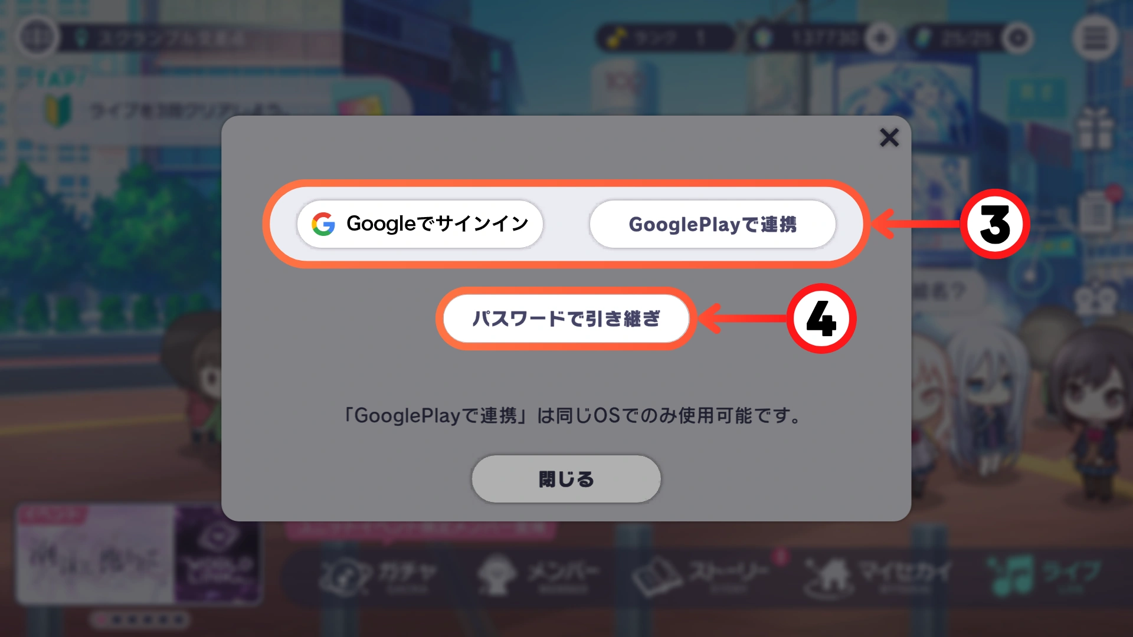
Task: Open the メンバー member icon
Action: (x=538, y=574)
